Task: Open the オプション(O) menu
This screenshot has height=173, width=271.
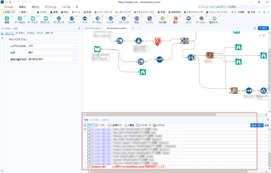Action: pos(50,7)
